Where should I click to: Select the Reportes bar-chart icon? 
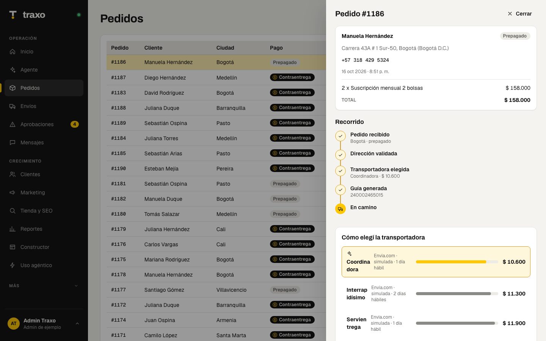pyautogui.click(x=13, y=229)
